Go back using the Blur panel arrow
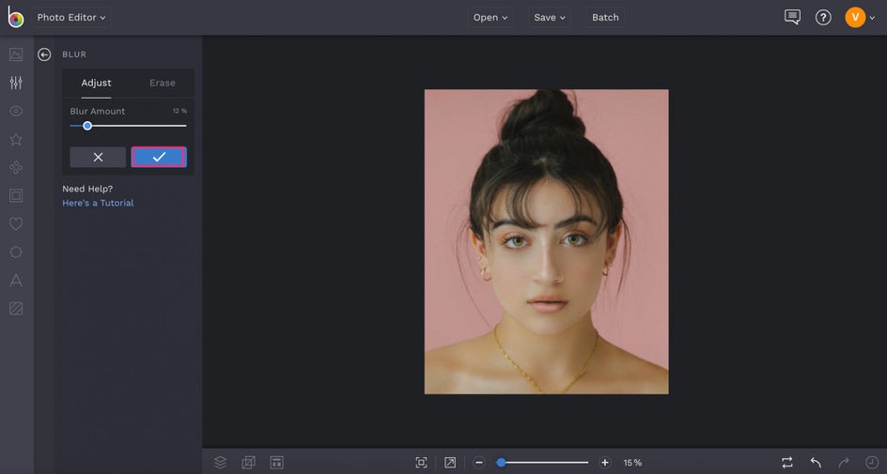Viewport: 887px width, 474px height. pyautogui.click(x=44, y=54)
